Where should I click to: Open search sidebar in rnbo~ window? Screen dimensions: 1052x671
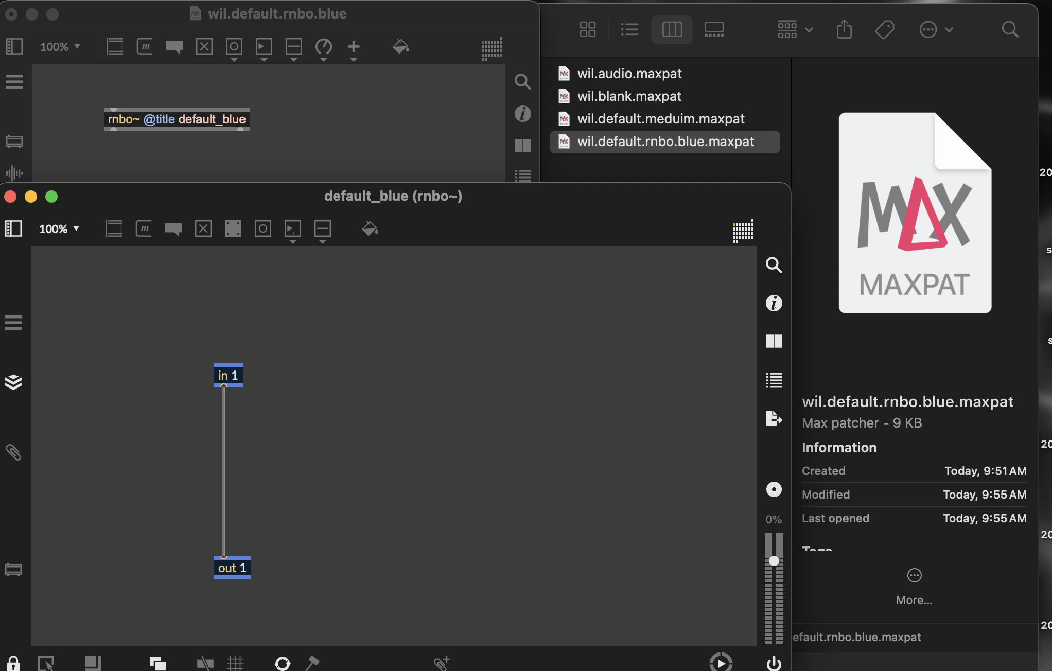point(774,265)
